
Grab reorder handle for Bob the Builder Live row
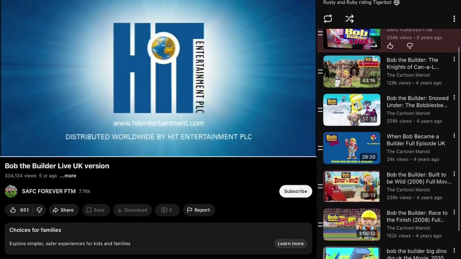(x=320, y=33)
